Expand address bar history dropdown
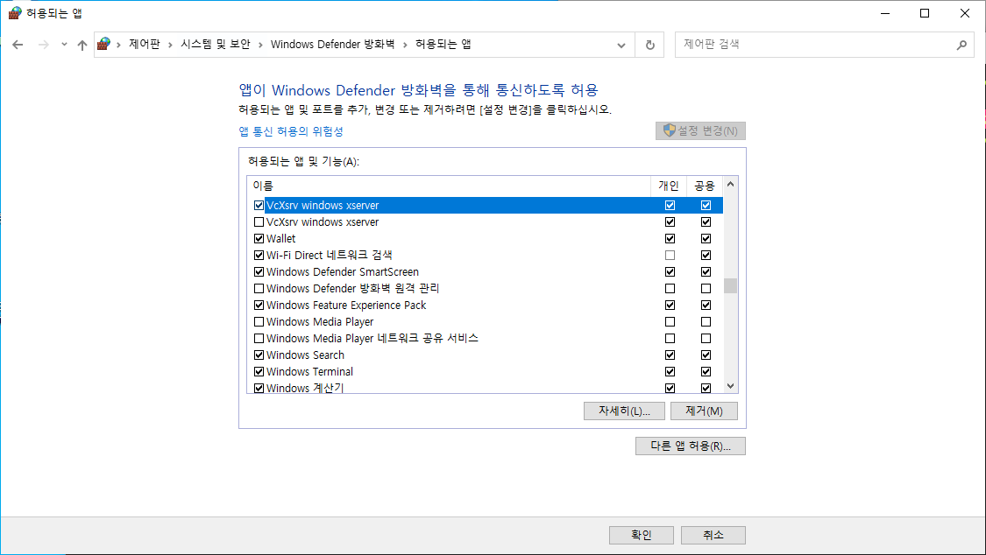The image size is (986, 555). (x=621, y=46)
